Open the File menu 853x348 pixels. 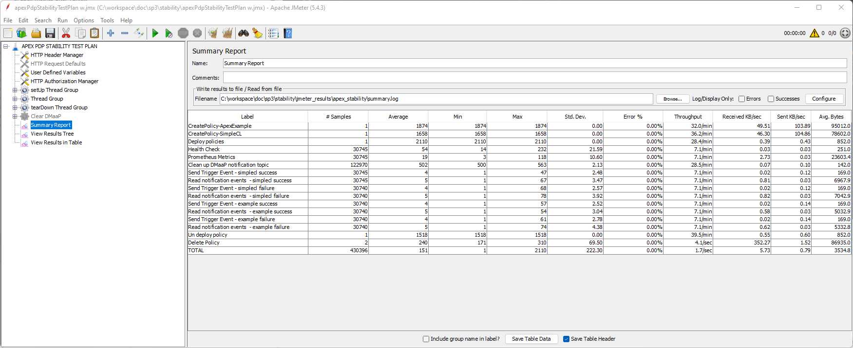(8, 20)
